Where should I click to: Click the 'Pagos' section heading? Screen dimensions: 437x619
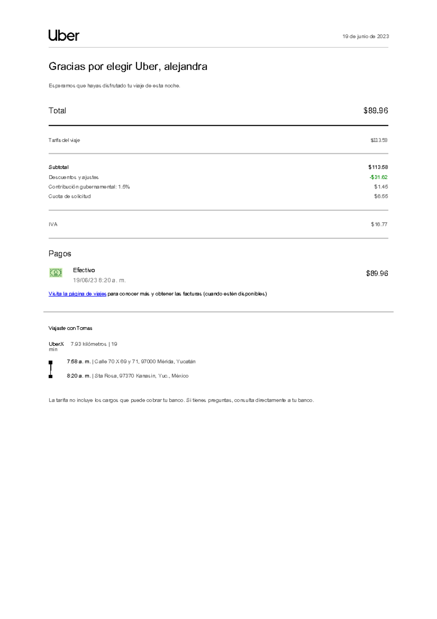pyautogui.click(x=60, y=254)
